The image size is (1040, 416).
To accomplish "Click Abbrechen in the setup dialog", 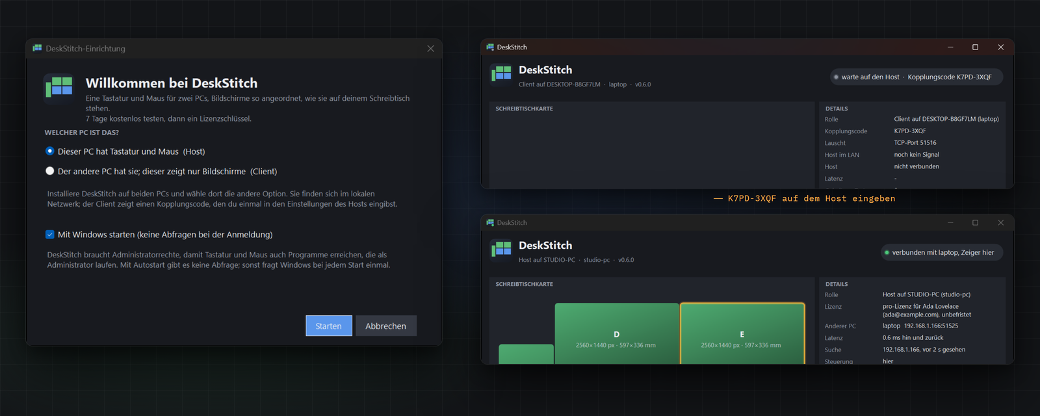I will (386, 326).
